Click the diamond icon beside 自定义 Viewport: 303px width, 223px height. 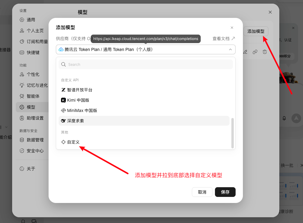click(x=63, y=142)
